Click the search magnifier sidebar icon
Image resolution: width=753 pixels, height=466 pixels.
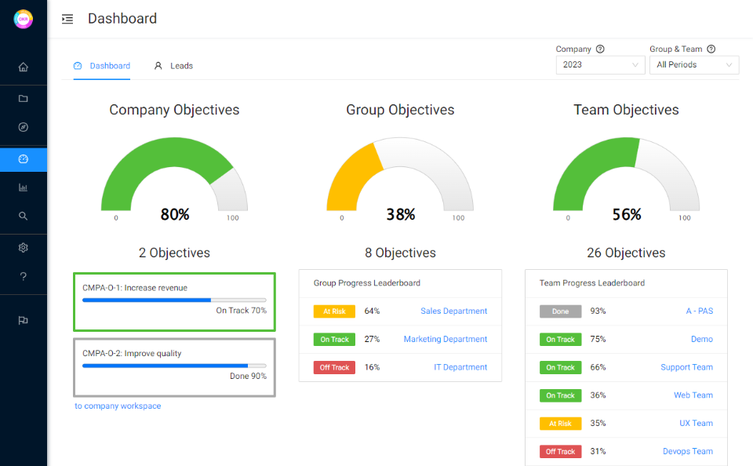tap(23, 216)
